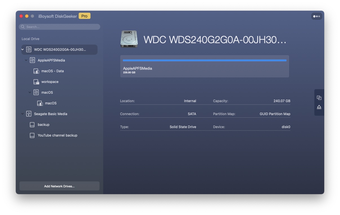
Task: Select the backup volume
Action: pos(43,125)
